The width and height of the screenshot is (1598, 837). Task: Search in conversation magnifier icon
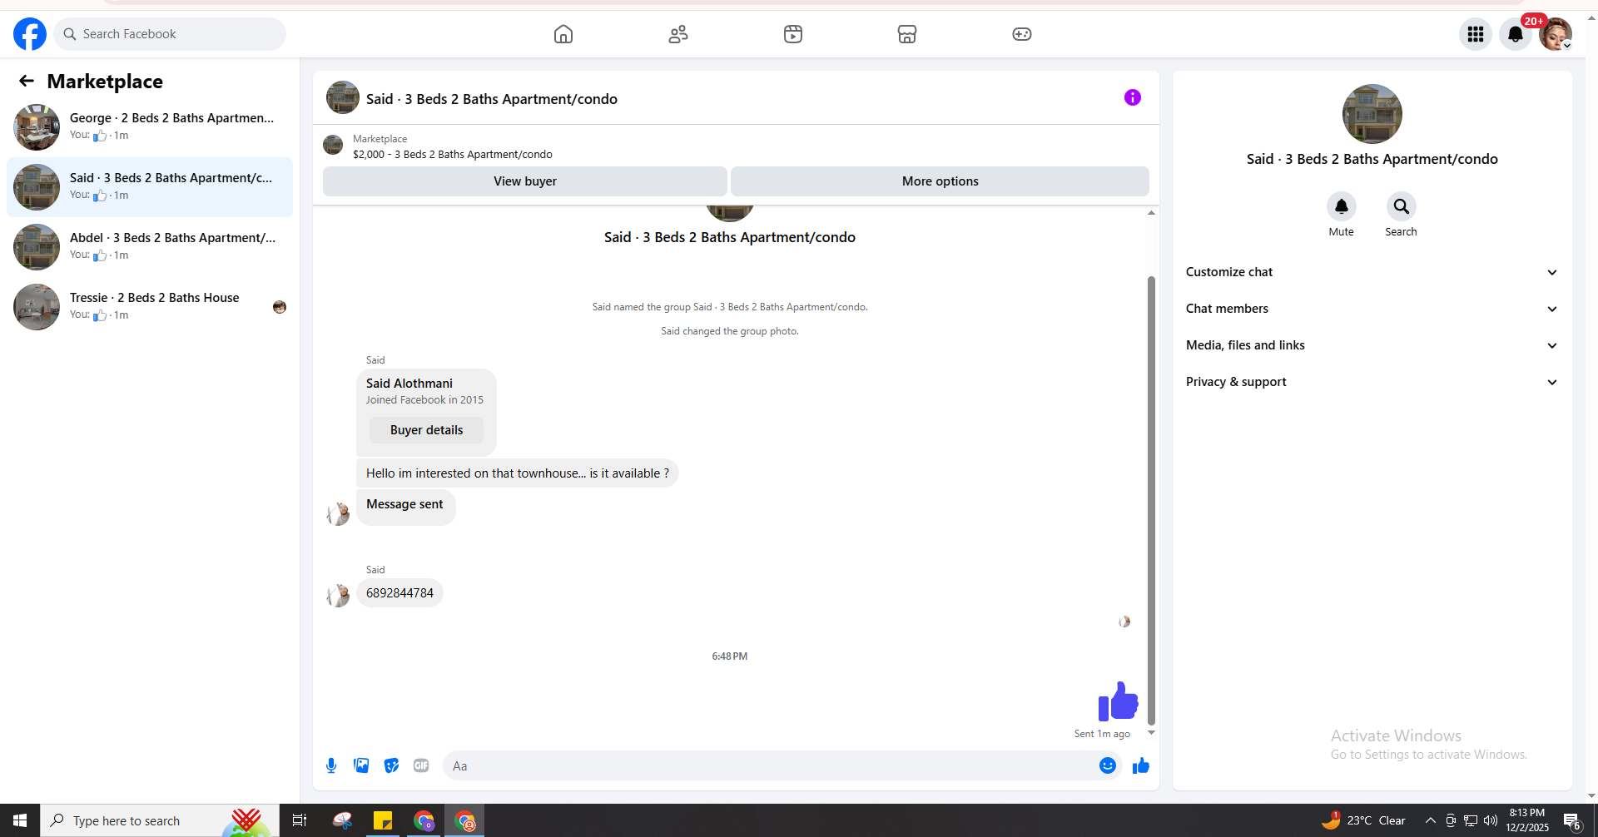1401,206
